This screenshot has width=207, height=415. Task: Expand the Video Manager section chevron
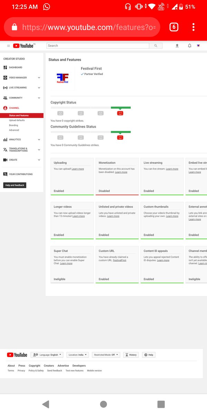click(39, 77)
